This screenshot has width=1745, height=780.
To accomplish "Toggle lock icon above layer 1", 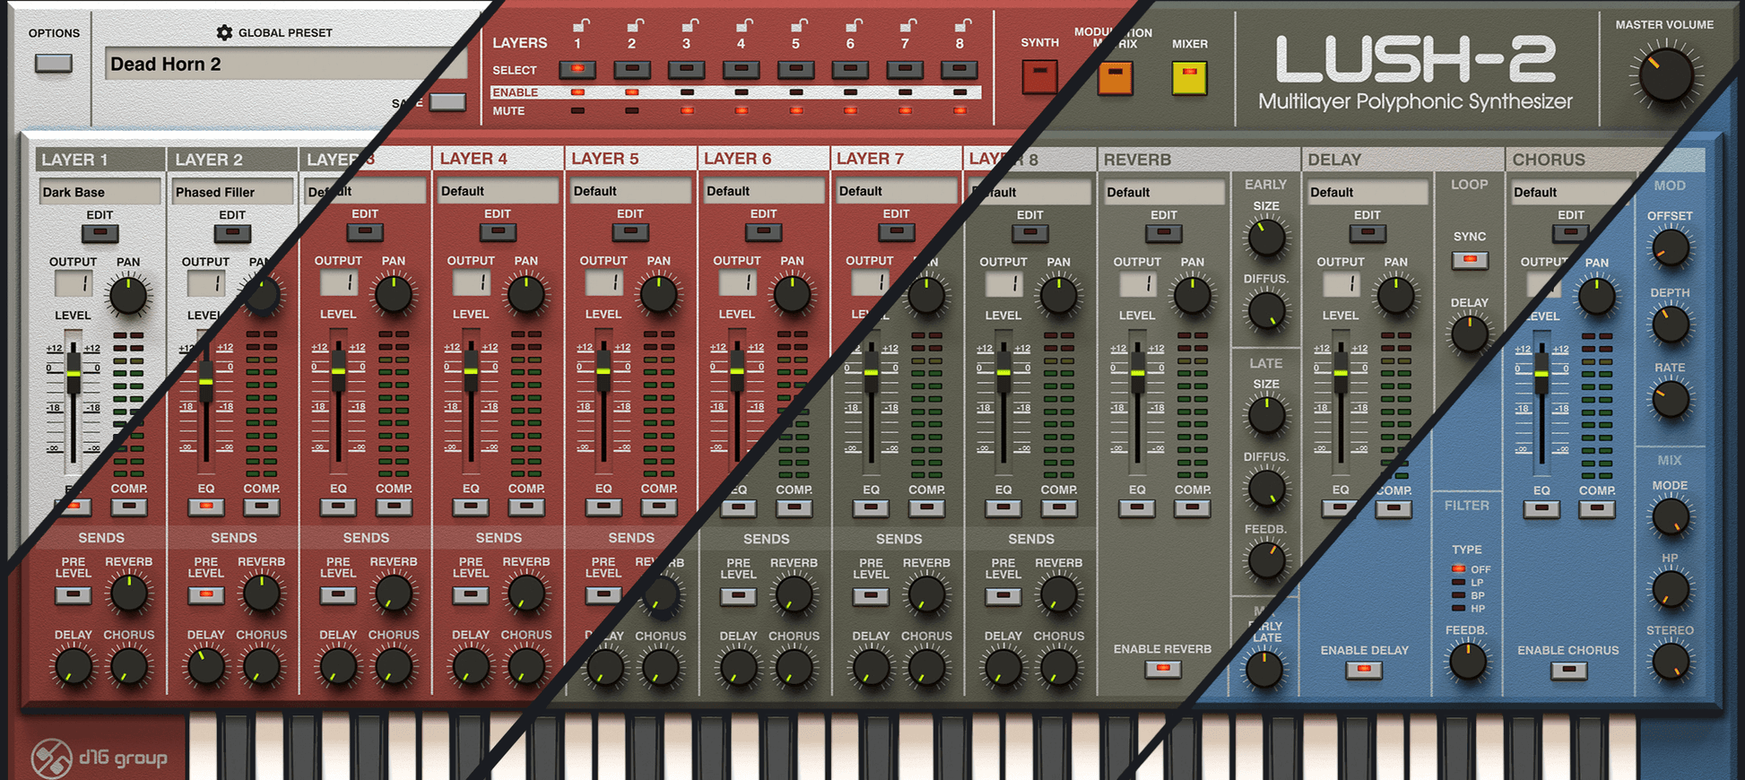I will click(580, 25).
